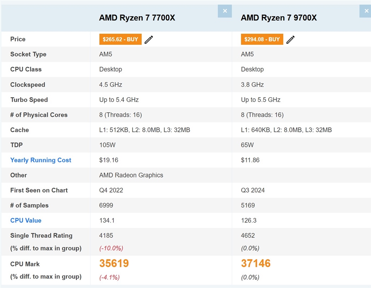
Task: Edit the Ryzen 7 7700X price with pencil
Action: [x=149, y=39]
